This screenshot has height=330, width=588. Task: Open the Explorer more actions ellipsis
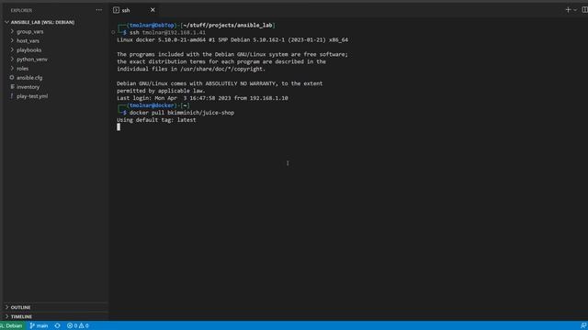99,10
